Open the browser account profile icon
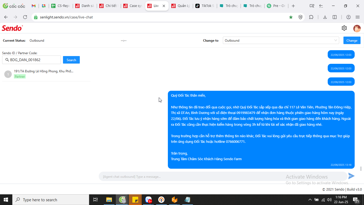364x205 pixels. pos(348,17)
